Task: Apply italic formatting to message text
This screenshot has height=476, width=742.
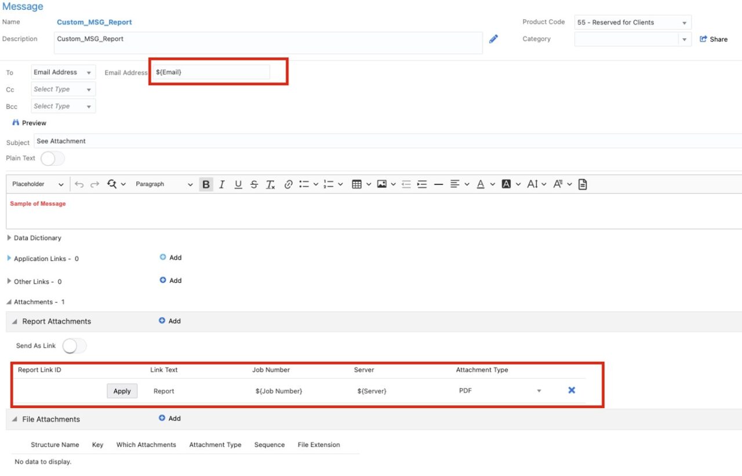Action: click(222, 184)
